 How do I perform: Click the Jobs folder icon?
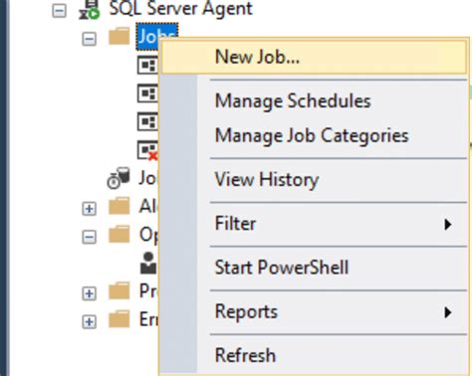coord(119,37)
